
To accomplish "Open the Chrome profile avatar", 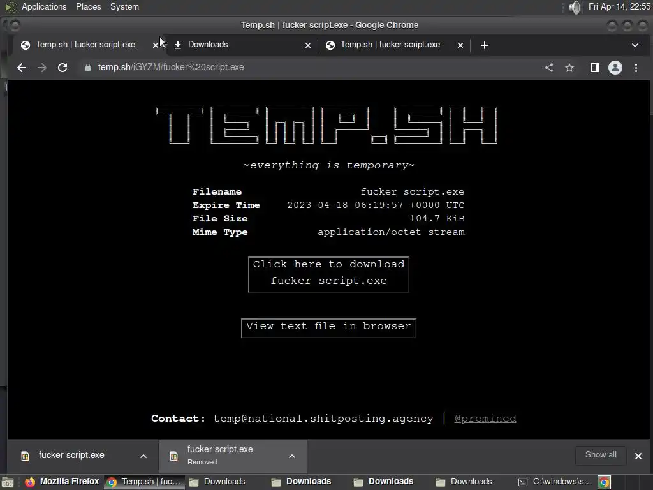I will point(615,68).
